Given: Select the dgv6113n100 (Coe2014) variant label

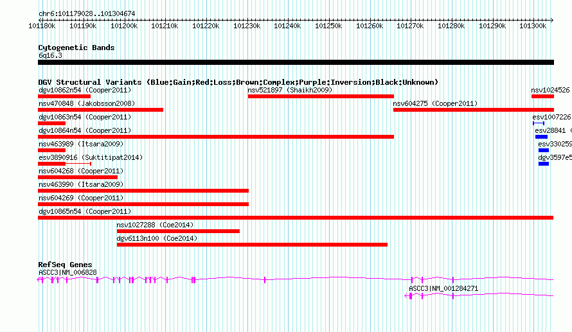Looking at the screenshot, I should (x=157, y=238).
